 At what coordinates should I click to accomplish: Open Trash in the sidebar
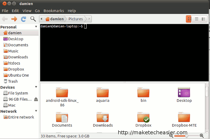(19, 81)
